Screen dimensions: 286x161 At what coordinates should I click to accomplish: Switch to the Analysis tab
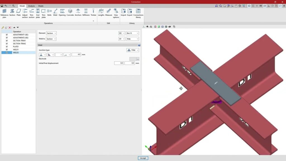(x=32, y=6)
